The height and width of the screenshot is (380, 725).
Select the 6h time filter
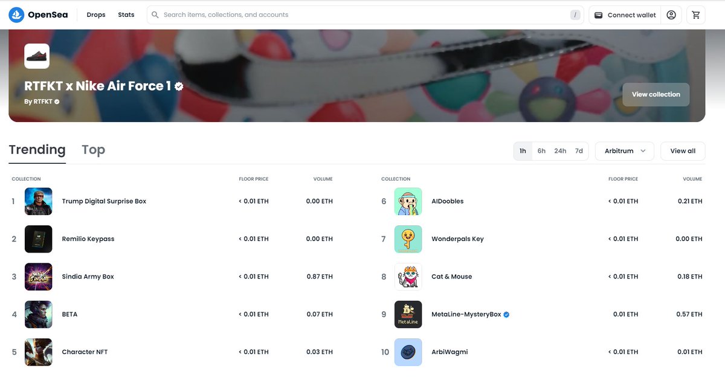541,150
